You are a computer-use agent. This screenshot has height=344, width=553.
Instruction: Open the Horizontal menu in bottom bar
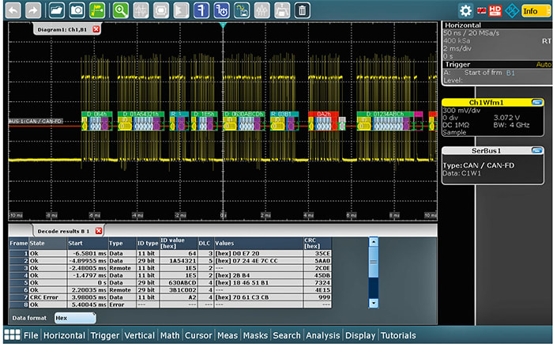(x=64, y=335)
